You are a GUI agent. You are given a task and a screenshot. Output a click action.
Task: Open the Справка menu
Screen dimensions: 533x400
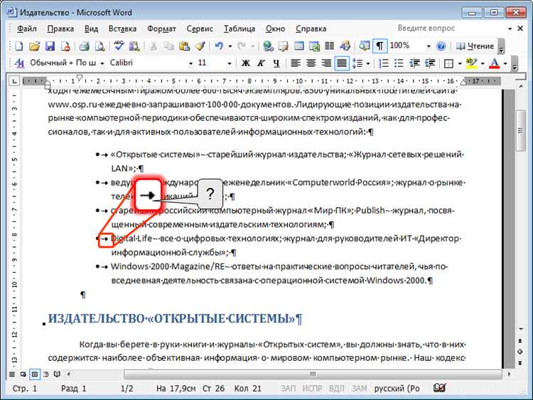tap(311, 28)
